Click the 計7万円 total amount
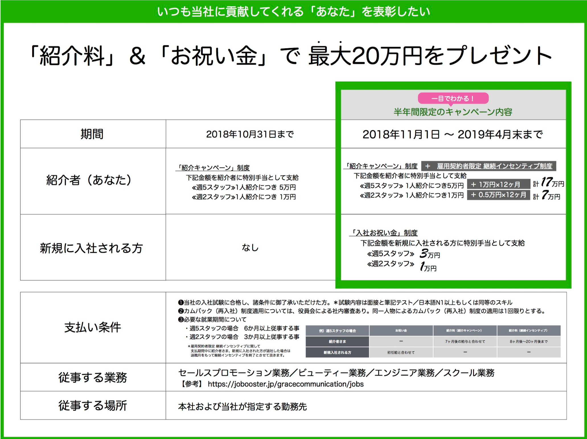The image size is (587, 439). click(547, 195)
